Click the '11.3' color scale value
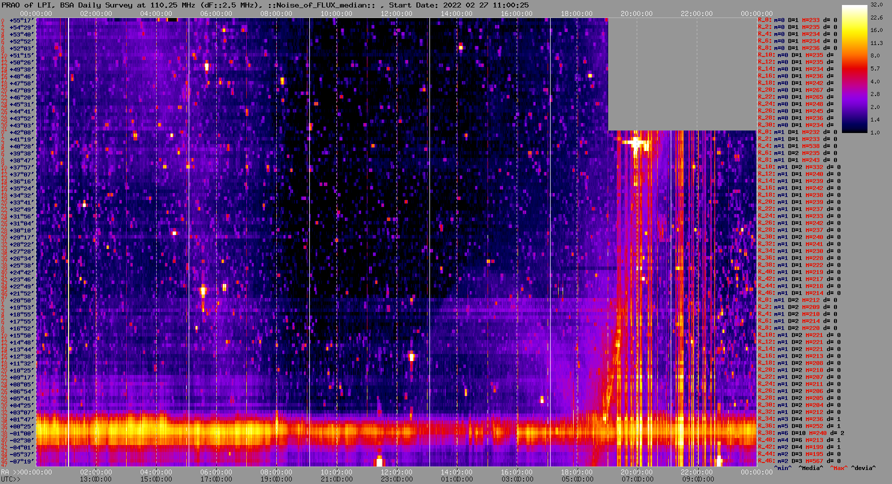892x484 pixels. [x=876, y=43]
